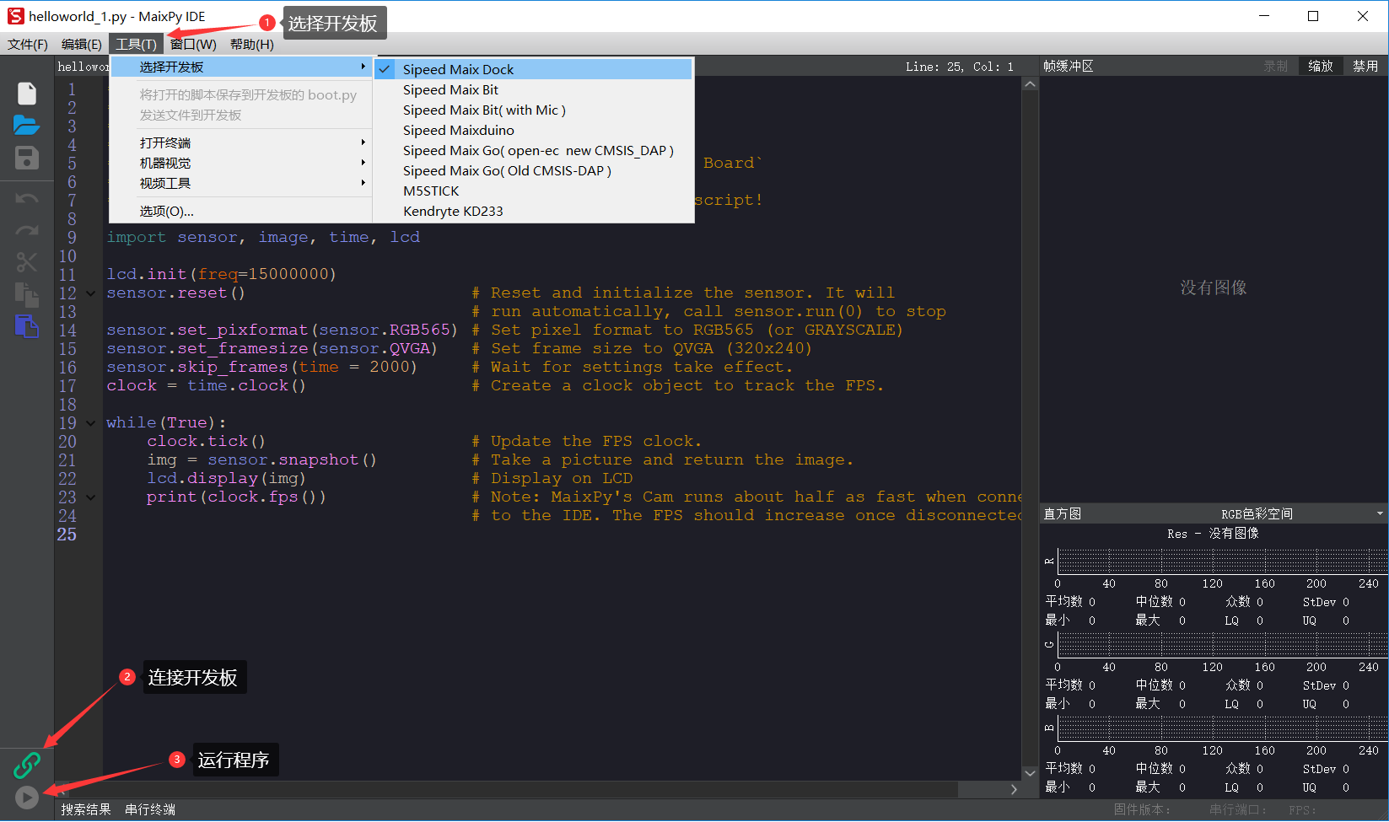Screen dimensions: 1389x822
Task: Expand the 机器视觉 submenu
Action: 241,163
